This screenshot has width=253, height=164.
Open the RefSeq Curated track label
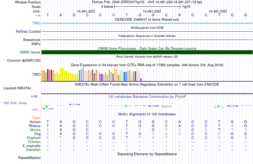coord(28,31)
